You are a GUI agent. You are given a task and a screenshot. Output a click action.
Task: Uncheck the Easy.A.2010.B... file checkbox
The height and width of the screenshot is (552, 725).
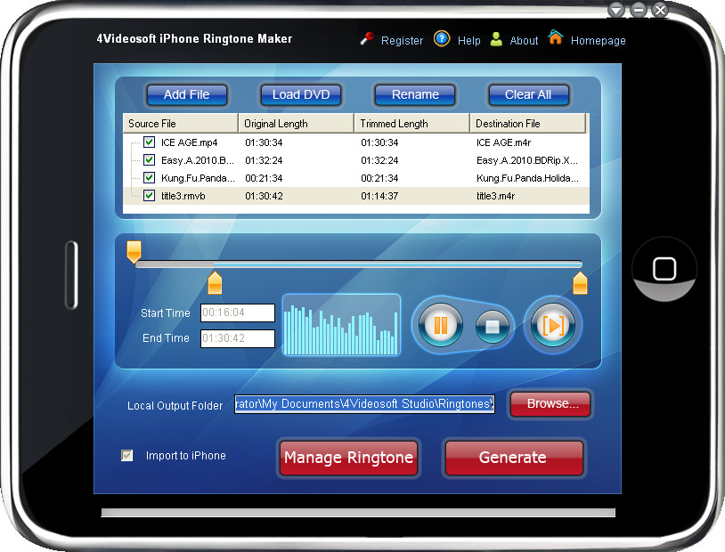[149, 160]
